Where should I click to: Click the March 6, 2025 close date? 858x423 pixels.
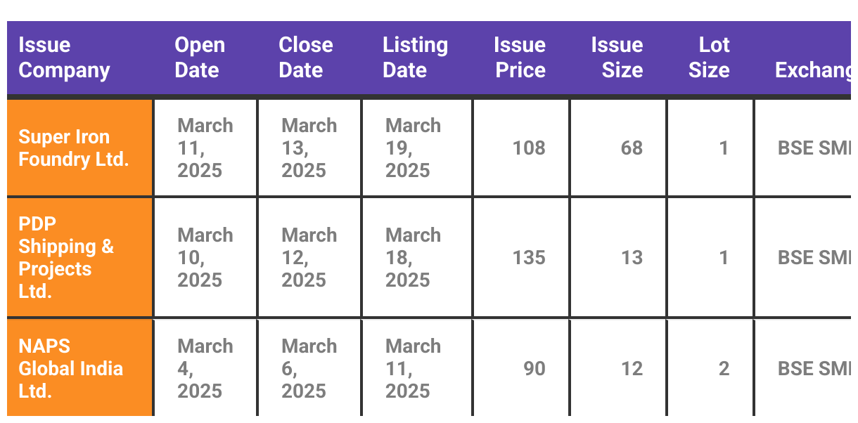tap(309, 368)
